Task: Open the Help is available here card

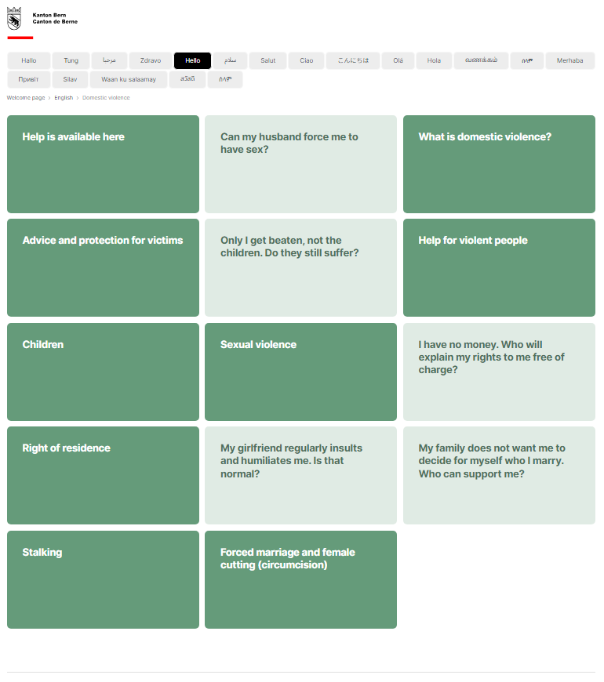Action: [x=103, y=164]
